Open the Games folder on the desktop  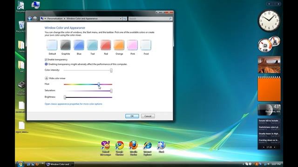click(21, 46)
